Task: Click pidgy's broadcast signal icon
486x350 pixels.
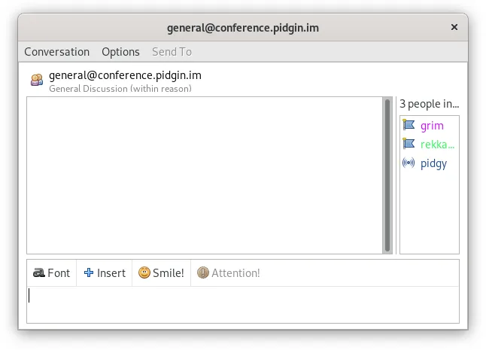Action: tap(409, 163)
